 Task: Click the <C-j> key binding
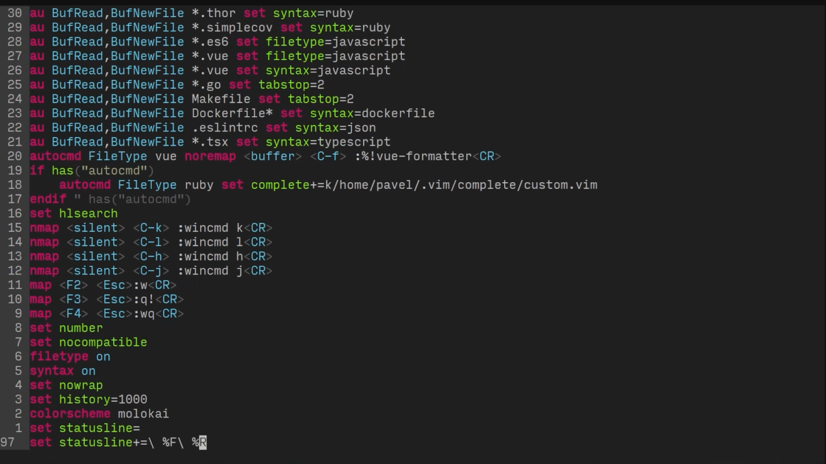151,271
